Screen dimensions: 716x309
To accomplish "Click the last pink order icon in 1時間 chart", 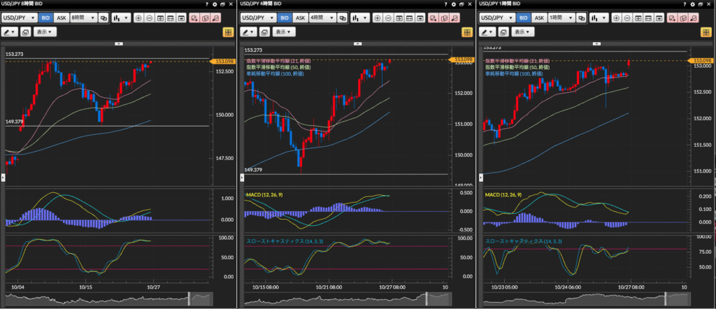I will point(695,17).
